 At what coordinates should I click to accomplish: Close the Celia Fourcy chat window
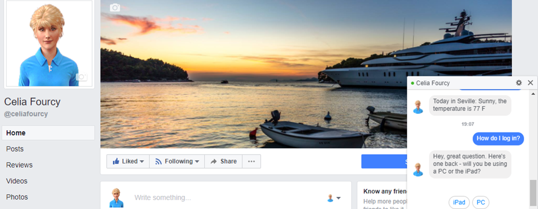(530, 83)
